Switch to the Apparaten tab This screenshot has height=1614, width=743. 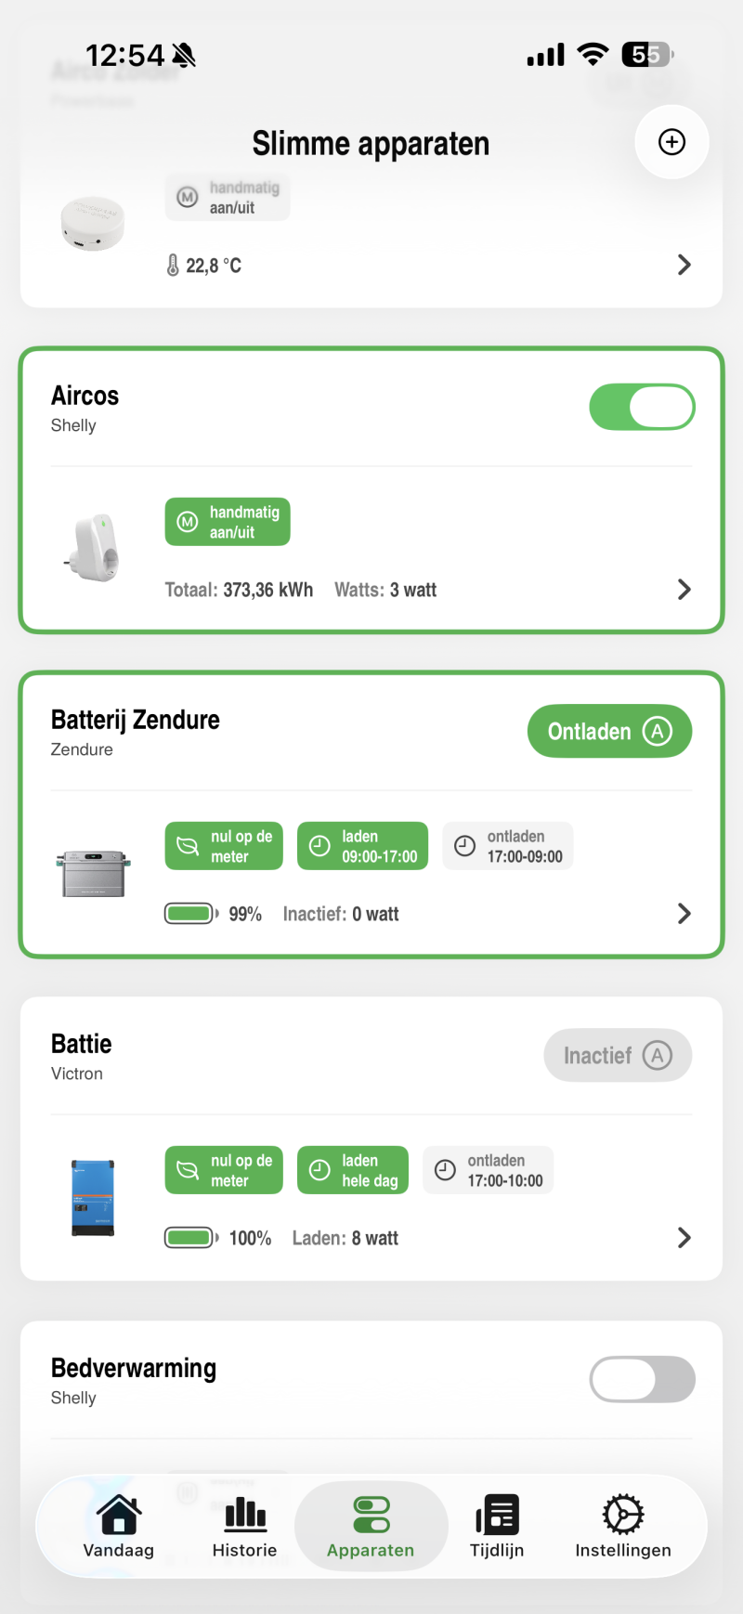(371, 1526)
